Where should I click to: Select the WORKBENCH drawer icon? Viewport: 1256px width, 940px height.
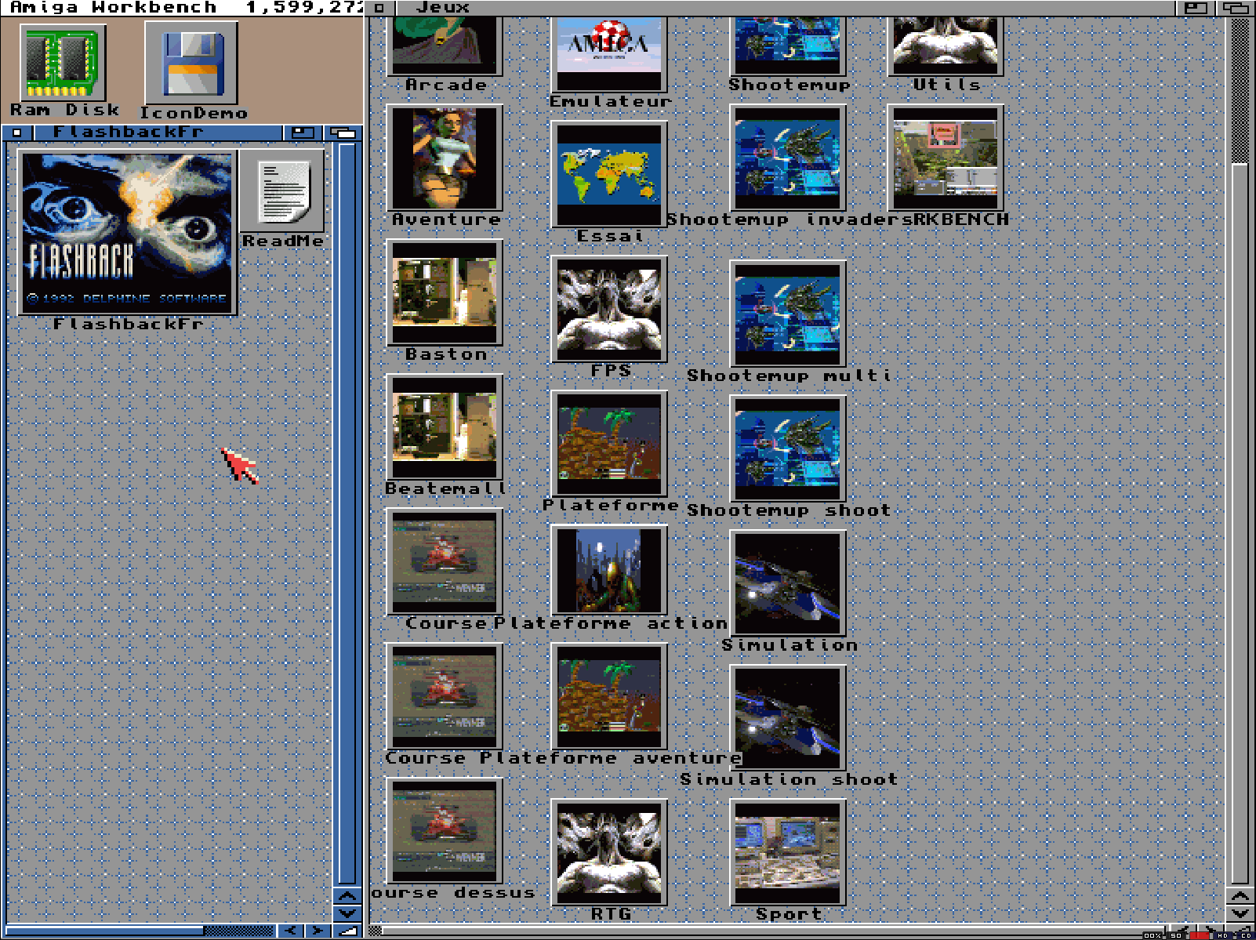[x=946, y=158]
